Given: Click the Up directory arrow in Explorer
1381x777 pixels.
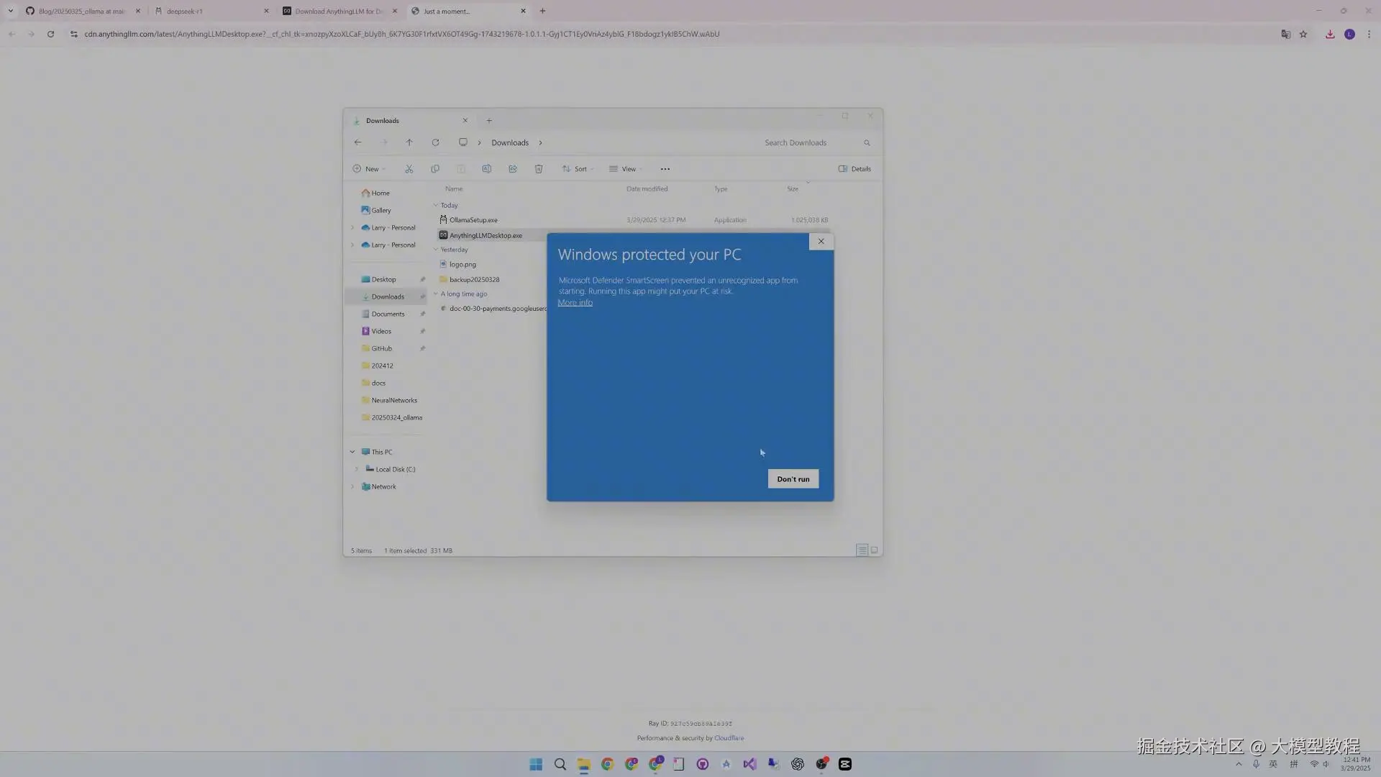Looking at the screenshot, I should click(x=409, y=142).
